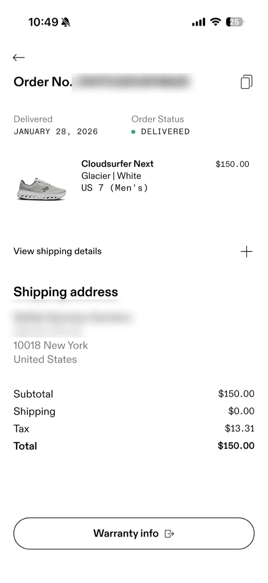Tap the Wi-Fi icon in status bar
Screen dimensions: 268x583
(x=216, y=22)
